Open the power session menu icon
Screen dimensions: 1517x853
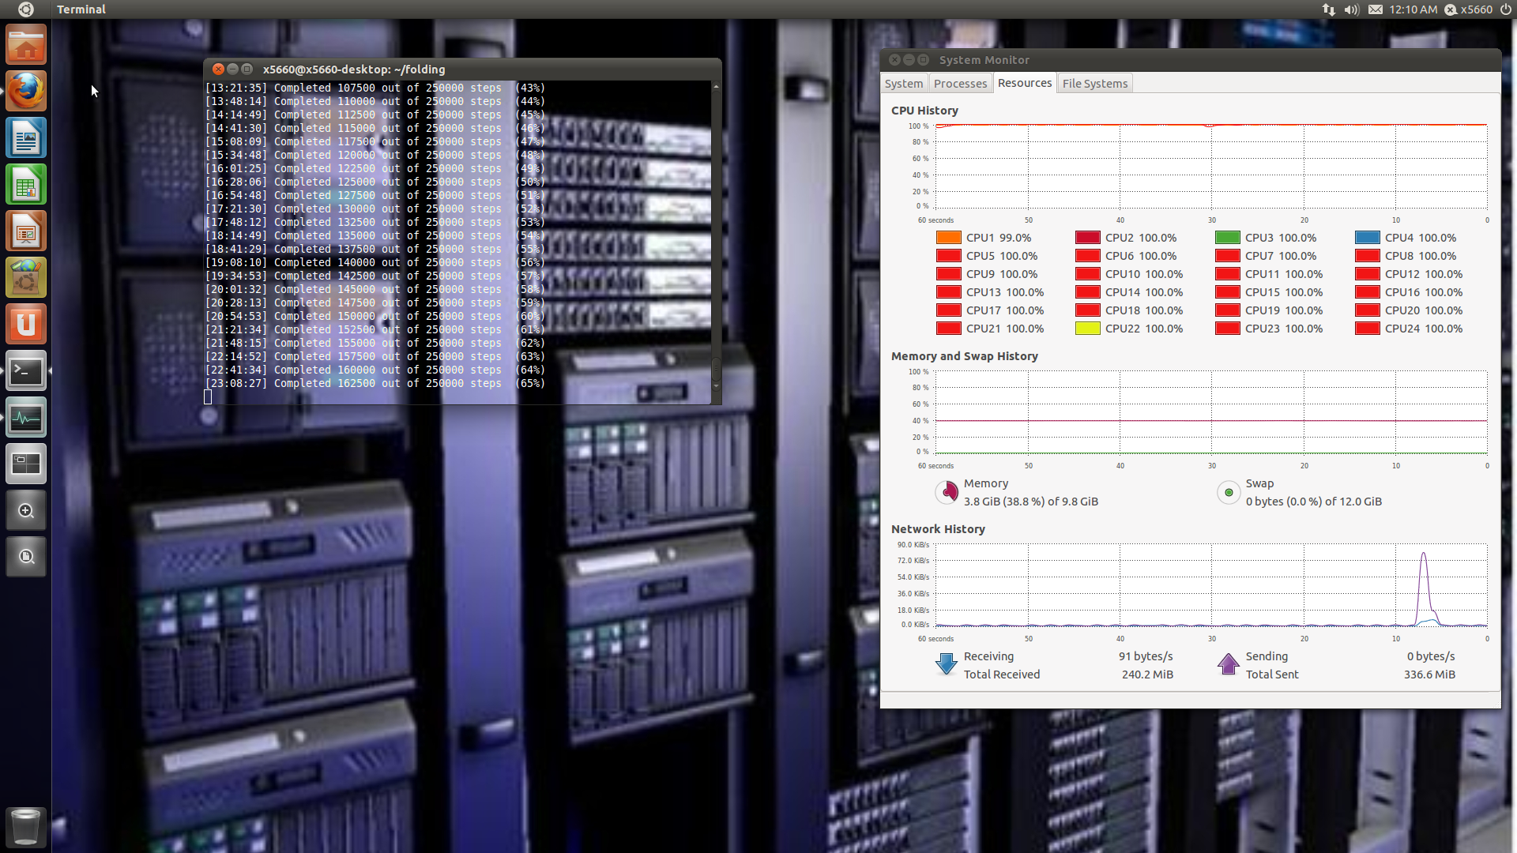coord(1506,9)
